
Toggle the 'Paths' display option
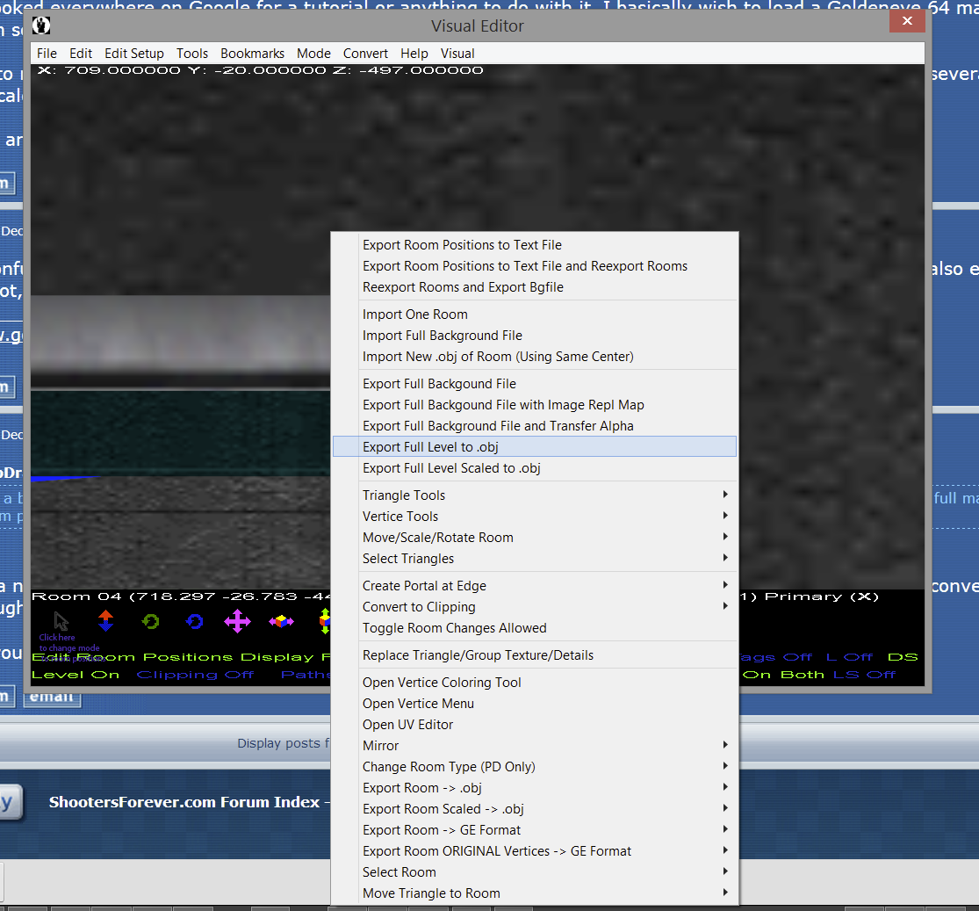tap(306, 675)
